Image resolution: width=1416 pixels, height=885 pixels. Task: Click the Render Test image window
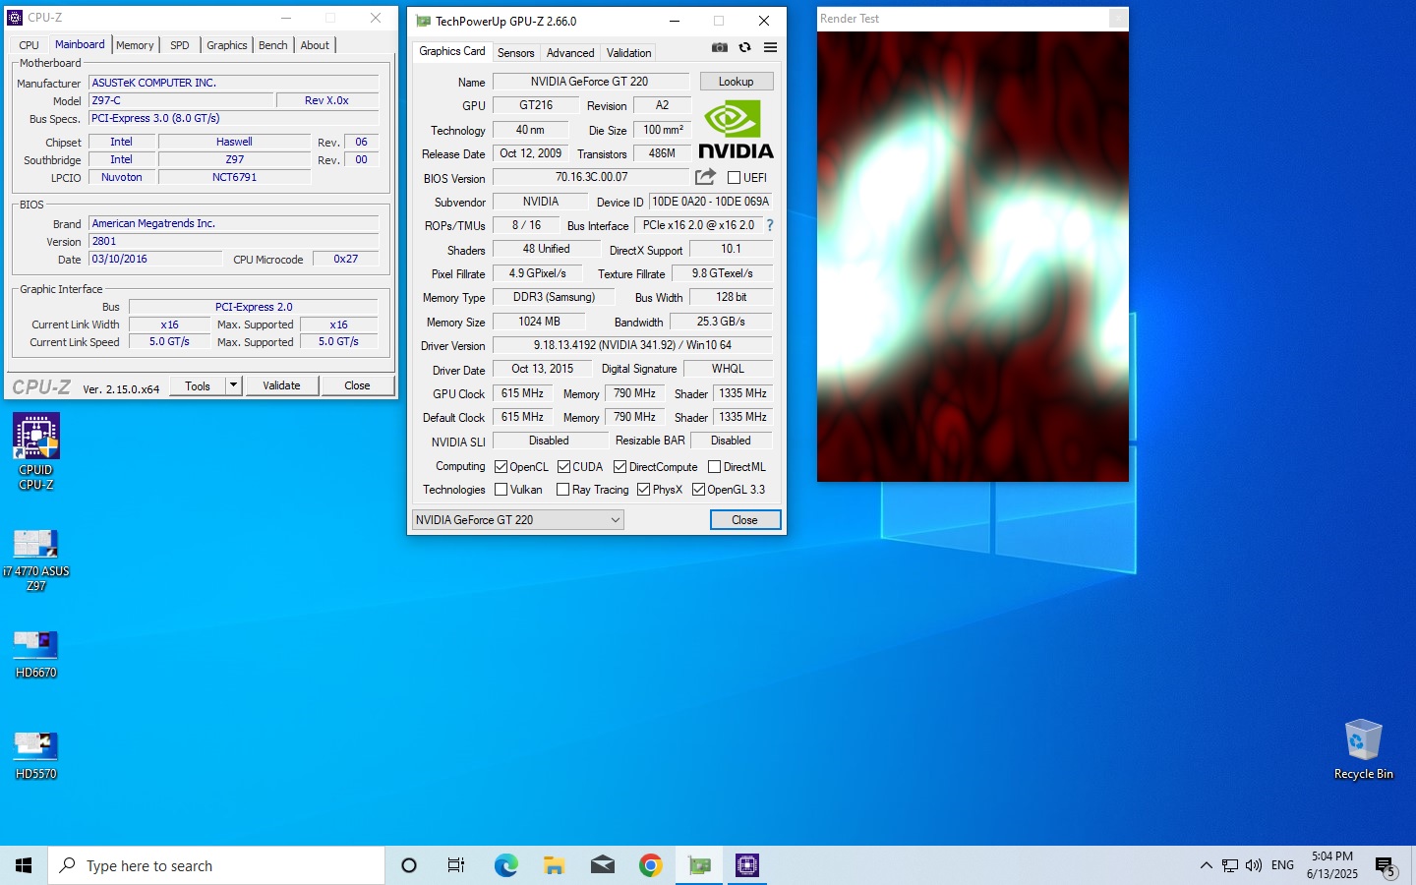(x=973, y=257)
